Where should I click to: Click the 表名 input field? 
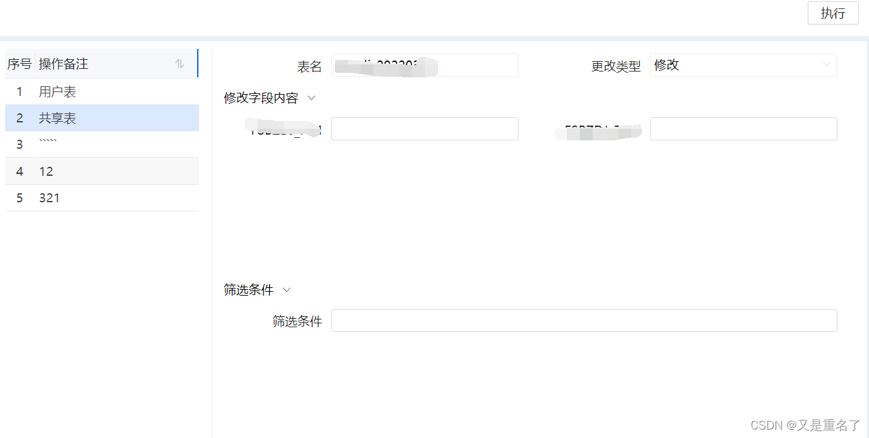click(425, 65)
